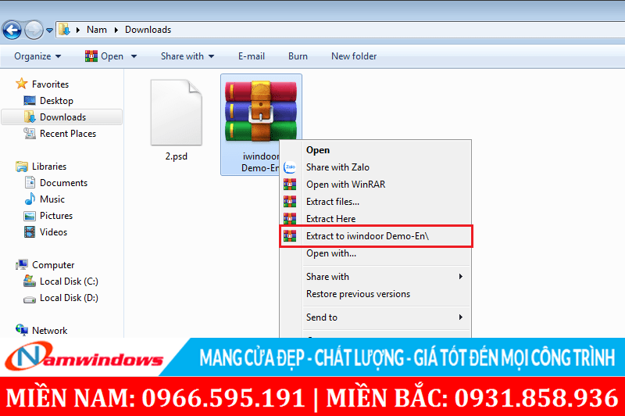Select Desktop in the navigation pane
The image size is (625, 416).
point(56,101)
